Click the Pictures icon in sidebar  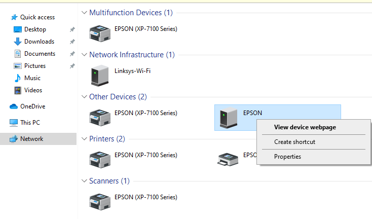[x=18, y=66]
